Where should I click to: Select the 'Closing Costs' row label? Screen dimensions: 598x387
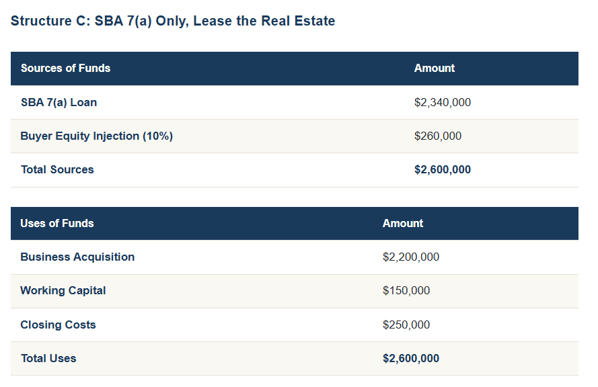(58, 325)
